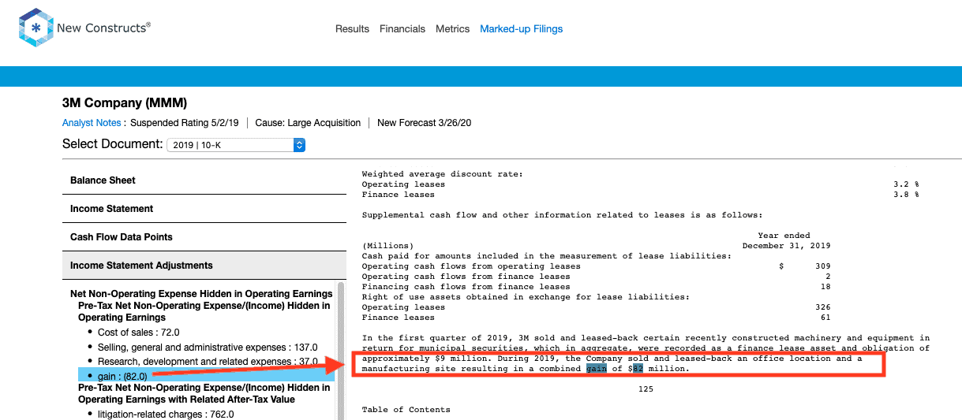Click 'Net Non-Operating Expense Hidden in Operating Earnings' heading
Image resolution: width=962 pixels, height=420 pixels.
point(201,294)
